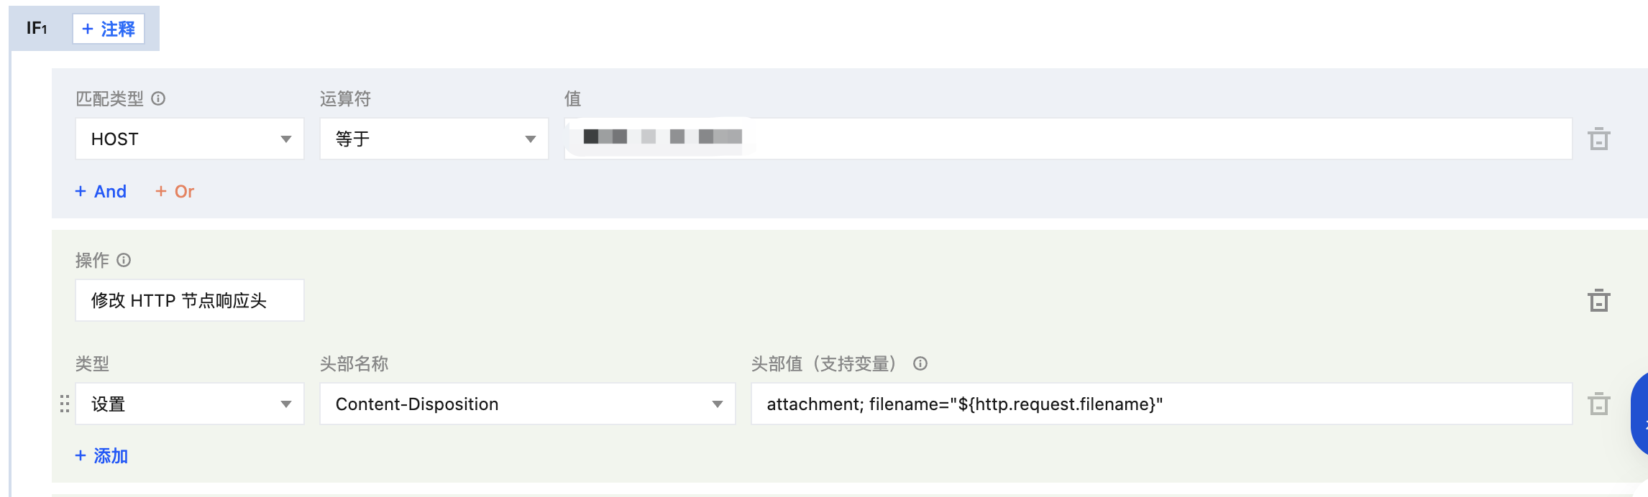
Task: Click the attachment filename header value field
Action: coord(1161,404)
